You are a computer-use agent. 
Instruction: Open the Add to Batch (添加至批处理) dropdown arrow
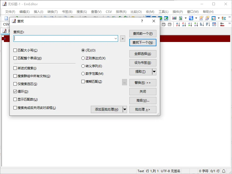[125, 109]
